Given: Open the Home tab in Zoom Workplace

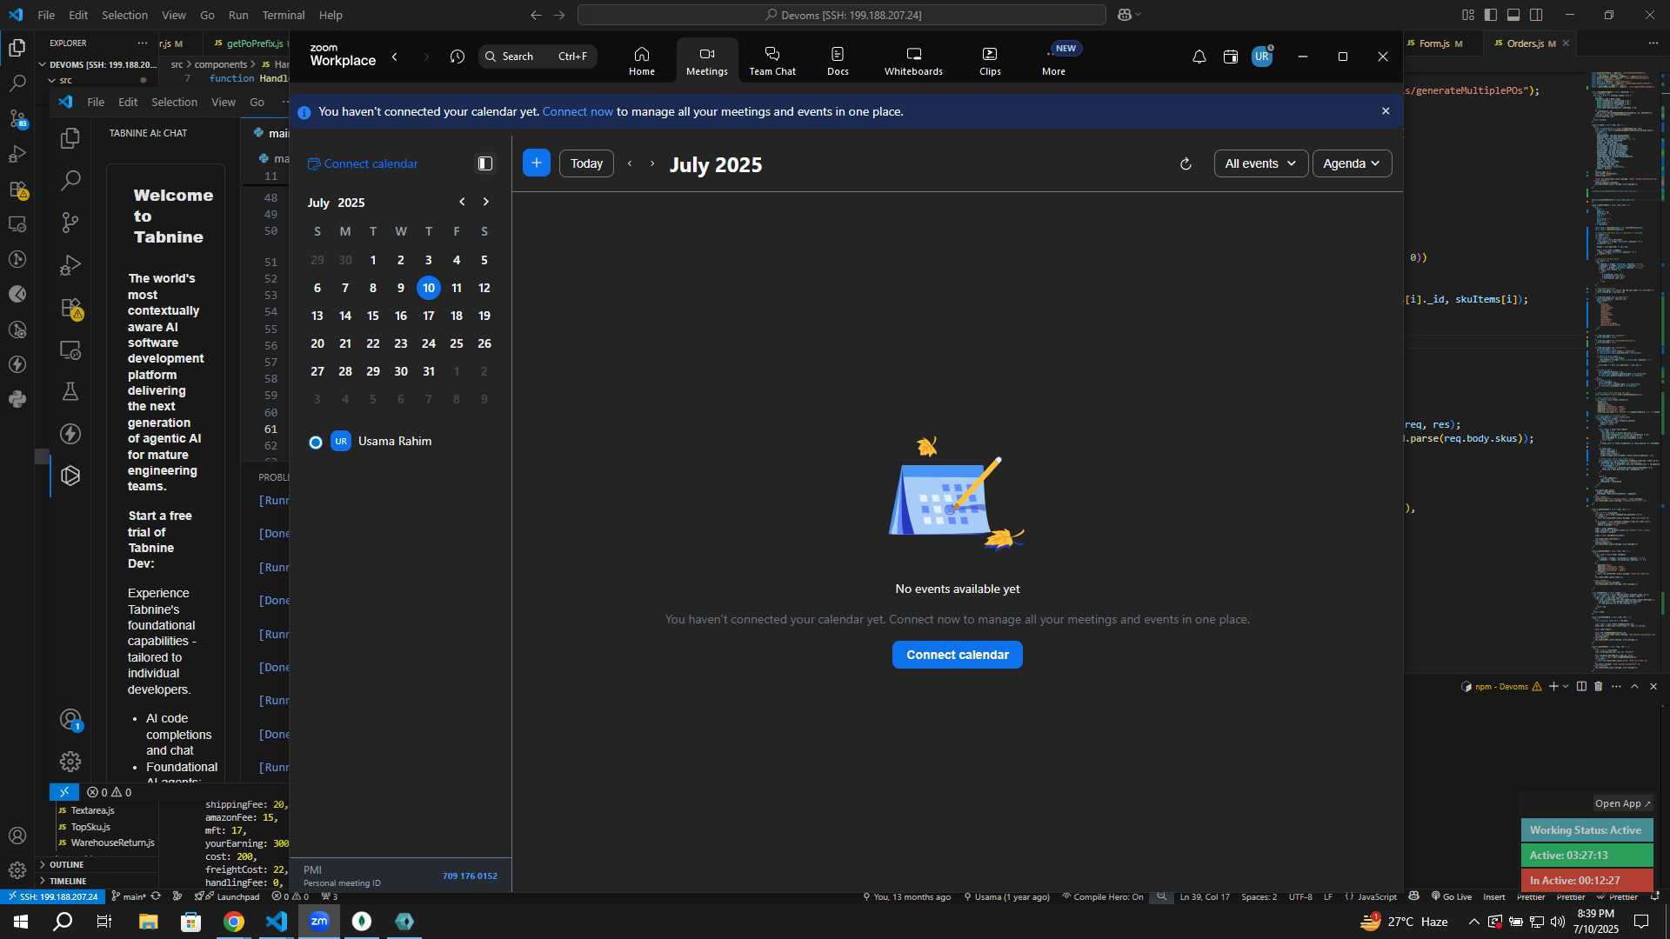Looking at the screenshot, I should click(x=642, y=61).
